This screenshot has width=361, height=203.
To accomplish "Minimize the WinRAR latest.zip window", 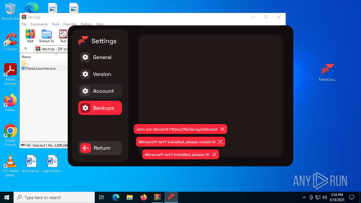I will tap(253, 17).
